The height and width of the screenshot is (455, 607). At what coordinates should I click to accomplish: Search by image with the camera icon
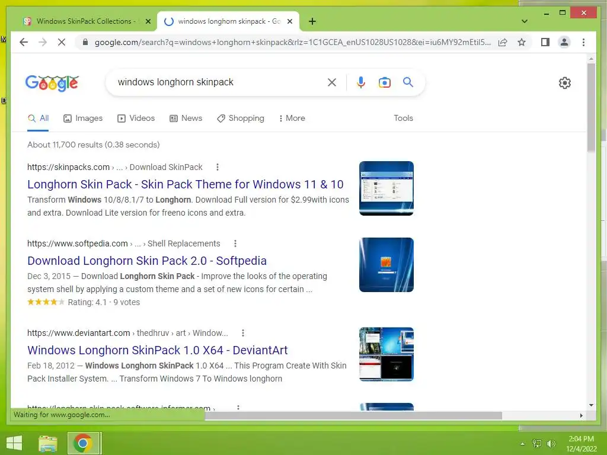click(384, 82)
